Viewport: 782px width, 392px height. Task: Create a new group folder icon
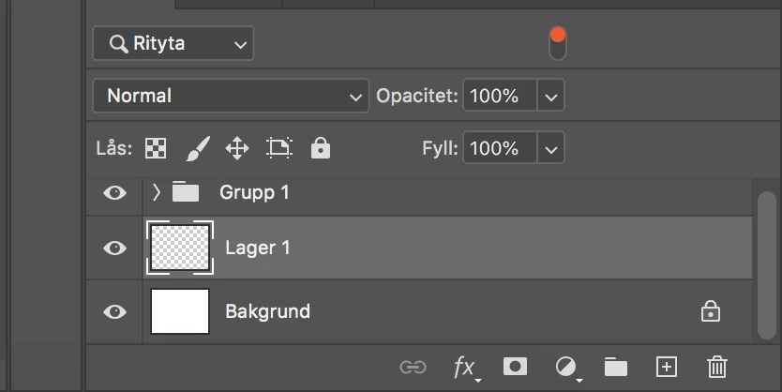point(615,367)
